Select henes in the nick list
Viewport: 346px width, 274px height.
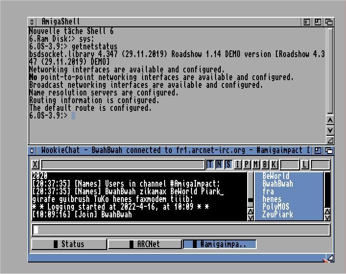pos(272,199)
